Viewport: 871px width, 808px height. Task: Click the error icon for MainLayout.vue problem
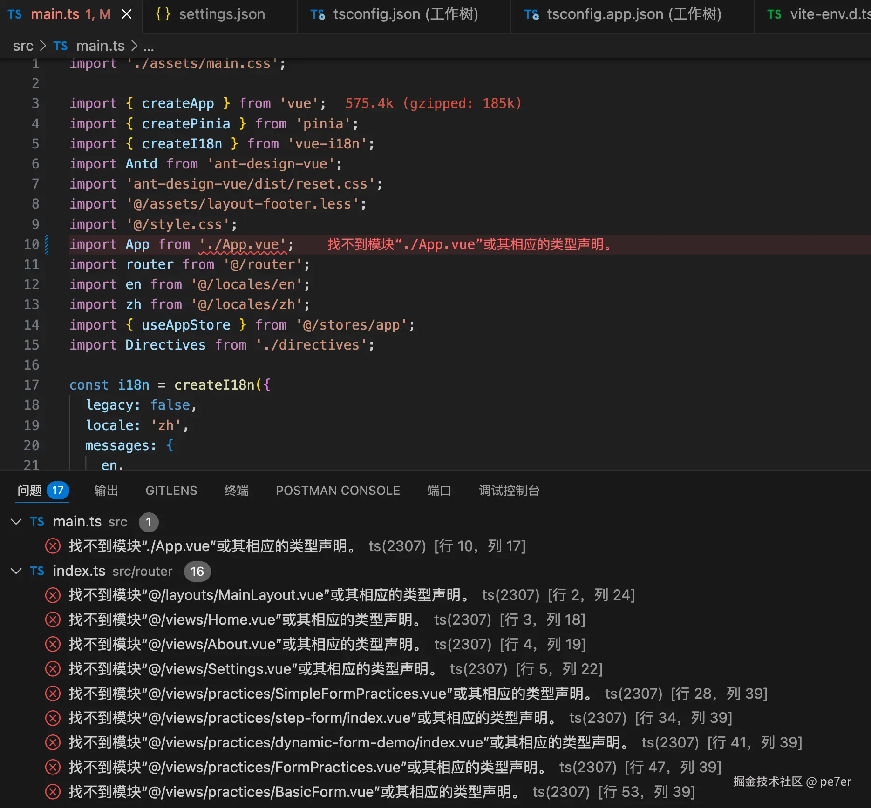click(53, 595)
